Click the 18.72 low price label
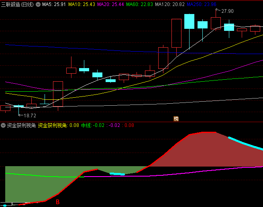This screenshot has width=263, height=207. click(x=30, y=116)
